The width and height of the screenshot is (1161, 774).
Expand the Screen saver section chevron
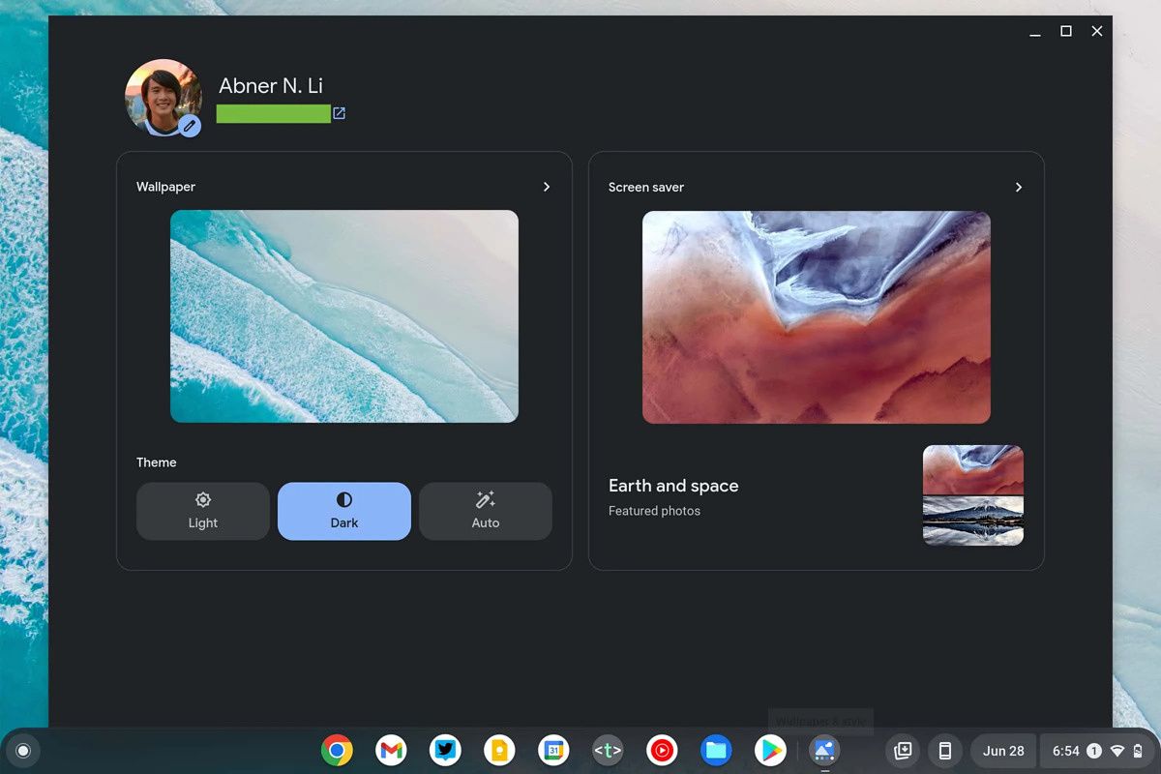coord(1019,187)
